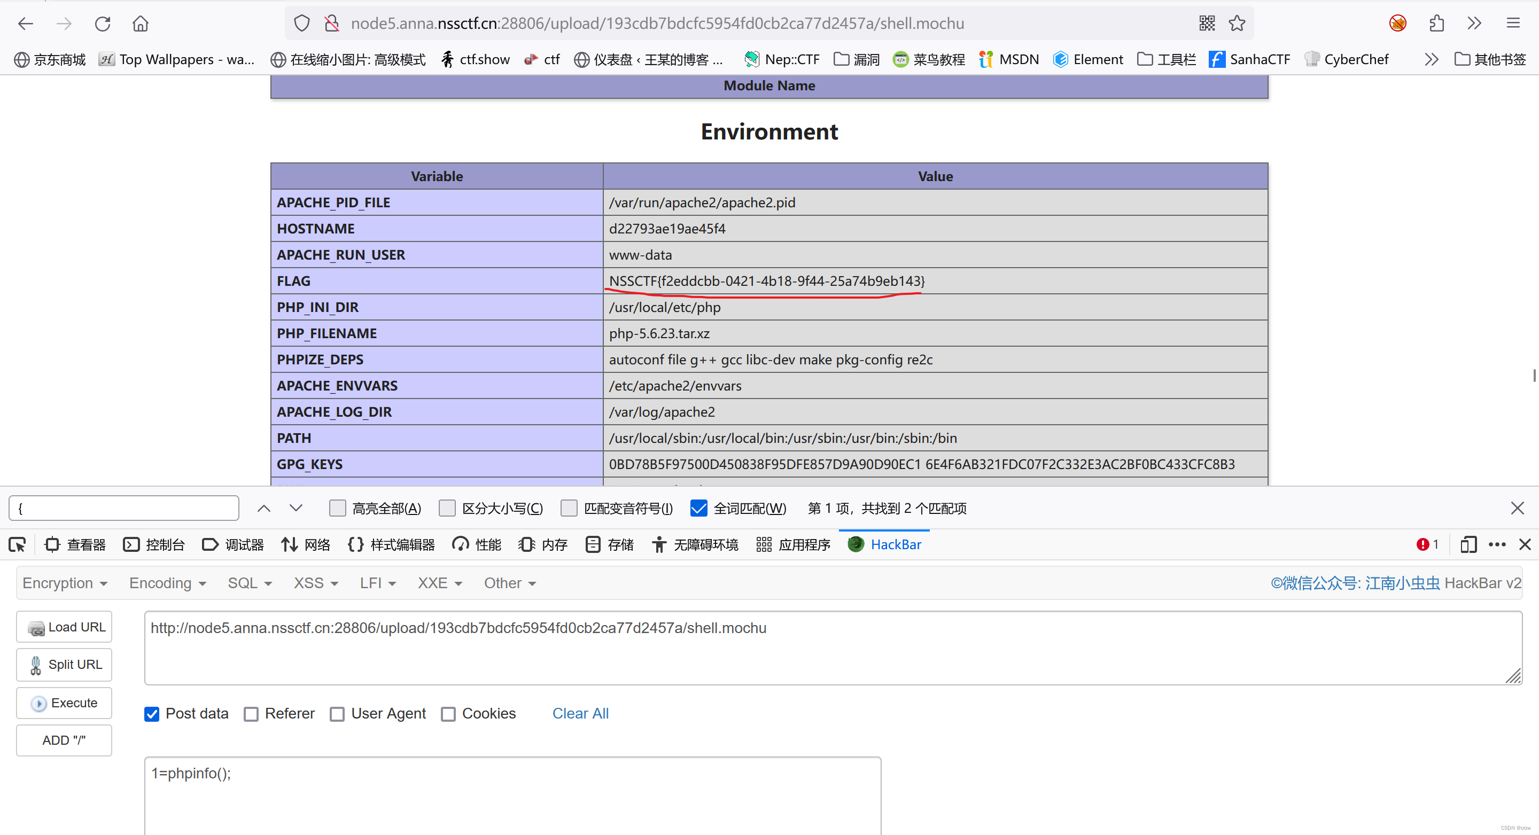
Task: Open Responsive Design Mode in devtools
Action: tap(1468, 544)
